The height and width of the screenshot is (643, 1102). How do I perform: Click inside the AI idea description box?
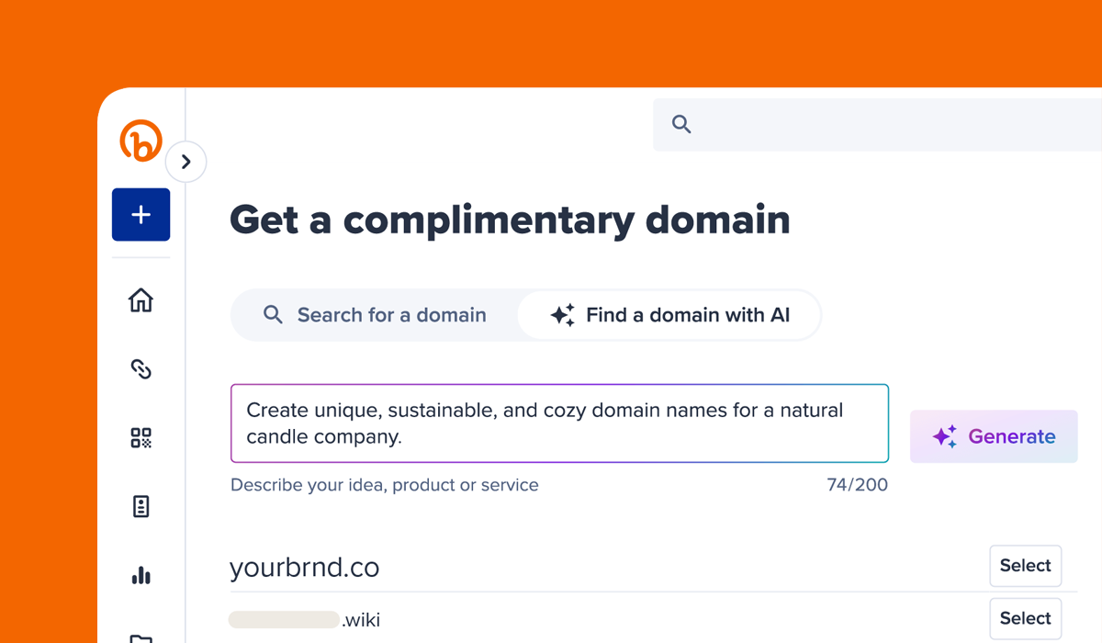click(559, 423)
